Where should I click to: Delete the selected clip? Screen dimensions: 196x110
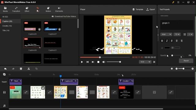(21, 69)
